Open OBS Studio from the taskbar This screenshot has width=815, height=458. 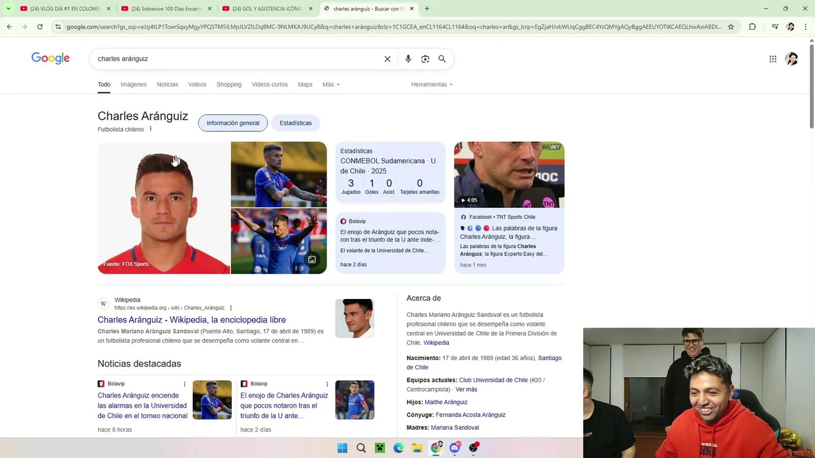click(474, 448)
